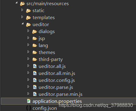This screenshot has height=111, width=136.
Task: Collapse the ueditor folder
Action: (23, 24)
